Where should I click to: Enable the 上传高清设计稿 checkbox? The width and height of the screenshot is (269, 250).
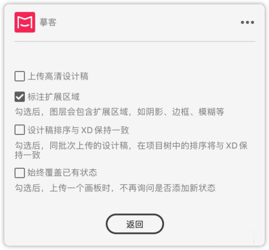[x=20, y=76]
